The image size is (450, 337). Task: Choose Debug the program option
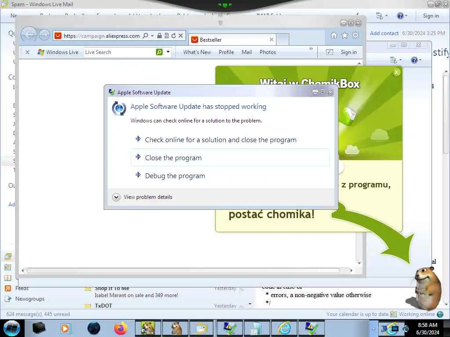tap(230, 176)
